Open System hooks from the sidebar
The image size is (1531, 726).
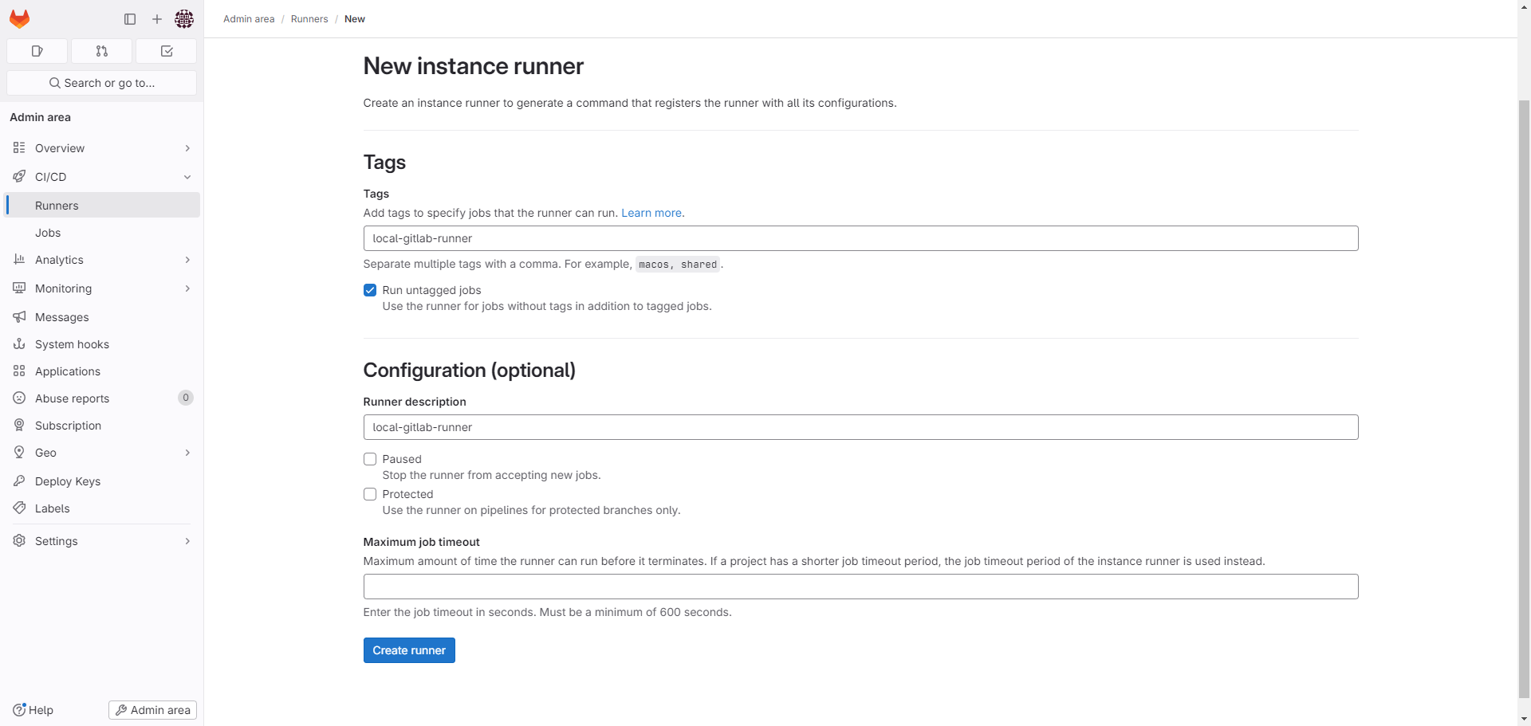tap(72, 344)
